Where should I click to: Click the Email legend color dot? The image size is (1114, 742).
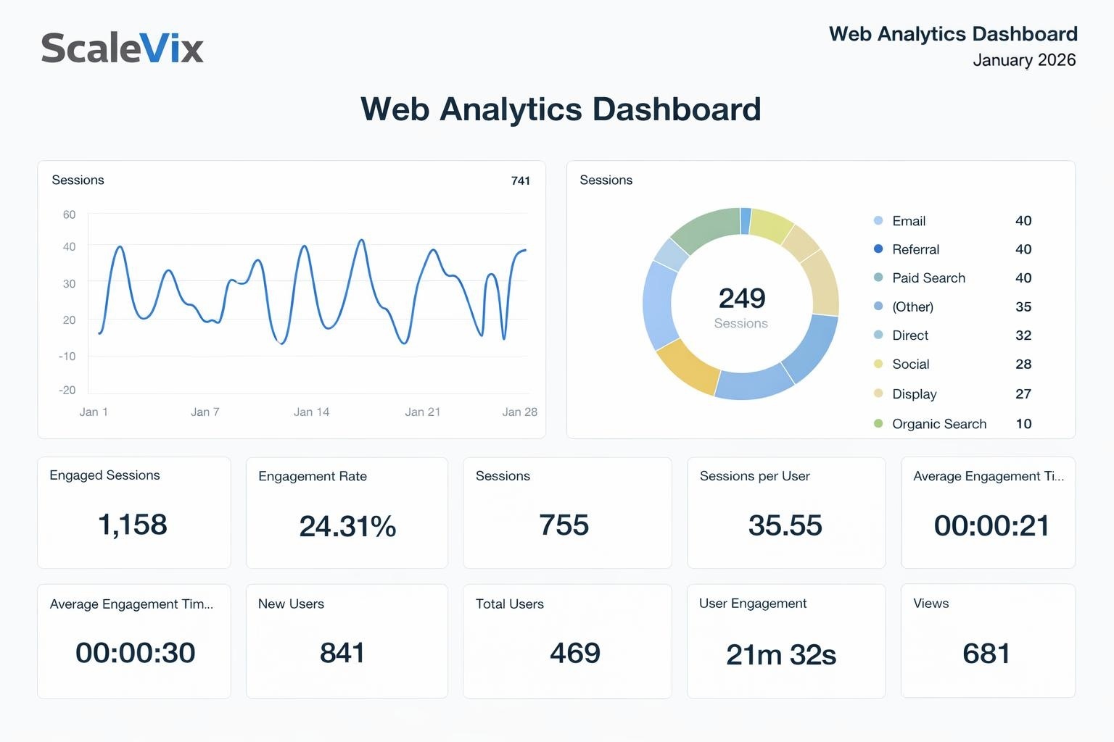click(878, 220)
